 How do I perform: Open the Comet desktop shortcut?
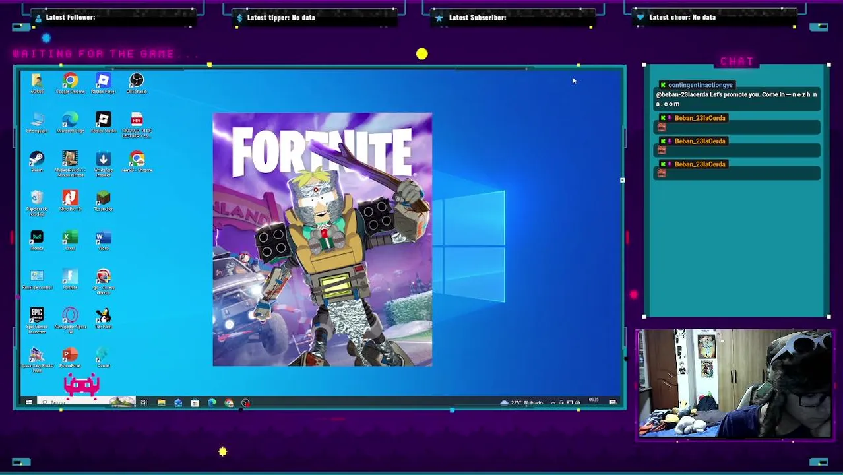click(x=103, y=358)
